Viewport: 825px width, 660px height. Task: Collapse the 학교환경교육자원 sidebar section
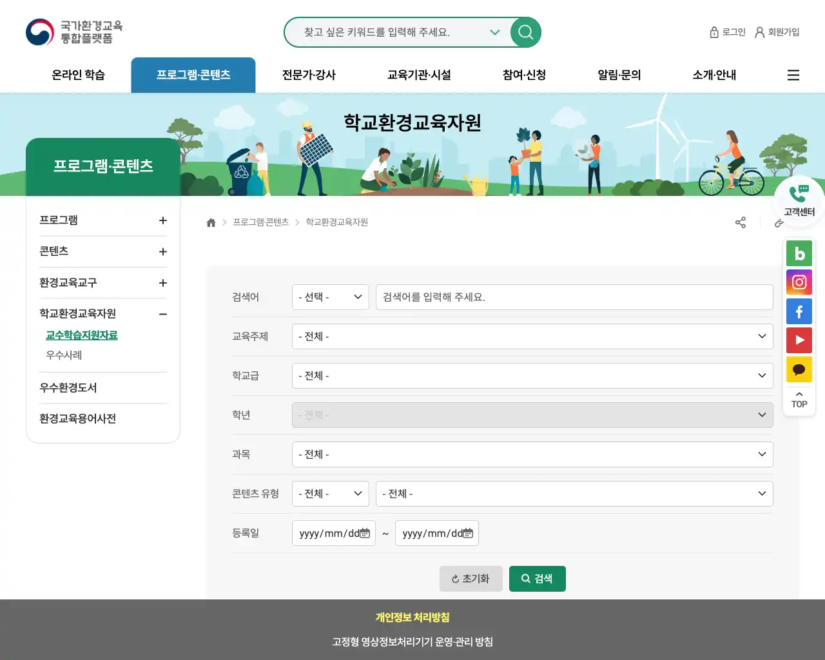(x=162, y=314)
